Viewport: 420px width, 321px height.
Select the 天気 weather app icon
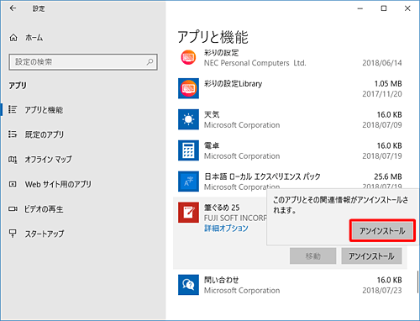(x=188, y=119)
